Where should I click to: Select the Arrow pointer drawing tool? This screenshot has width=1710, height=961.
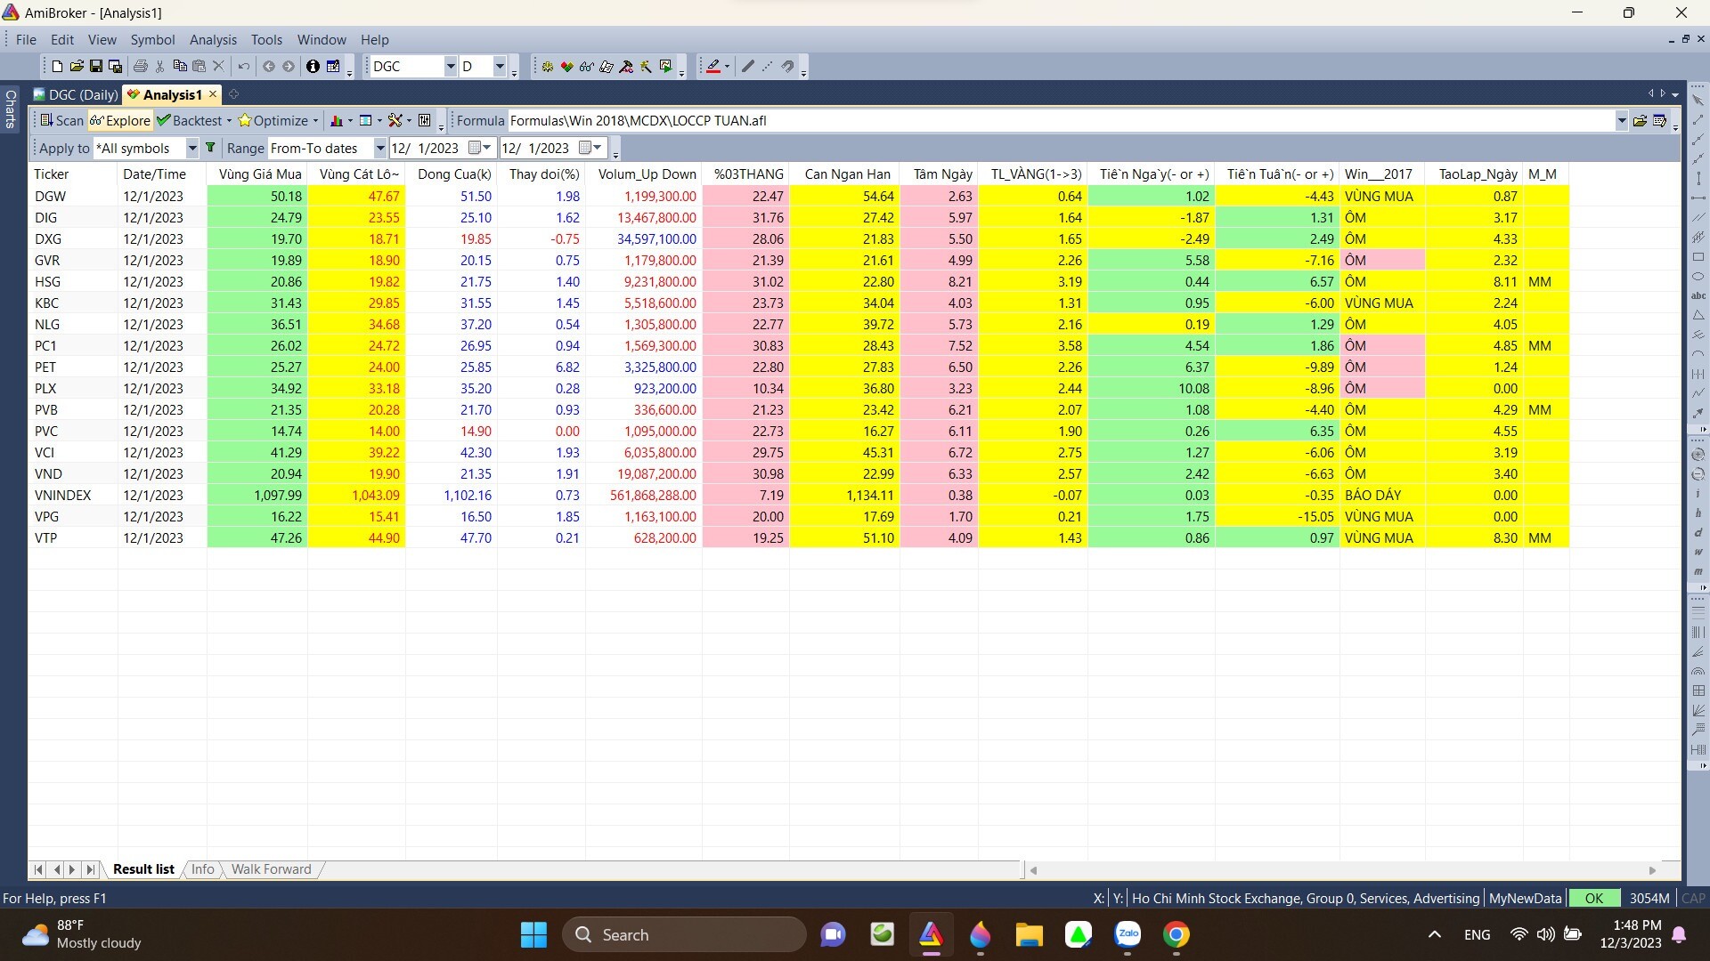click(x=1698, y=100)
